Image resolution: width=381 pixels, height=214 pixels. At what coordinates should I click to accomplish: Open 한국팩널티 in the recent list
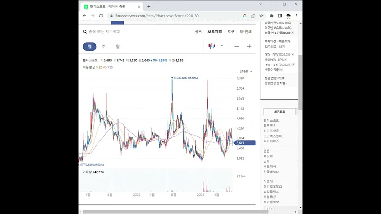pos(271,172)
